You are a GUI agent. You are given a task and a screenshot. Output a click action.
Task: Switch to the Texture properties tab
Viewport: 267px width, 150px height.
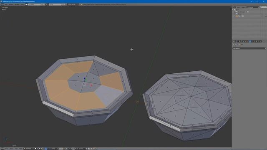(256, 41)
